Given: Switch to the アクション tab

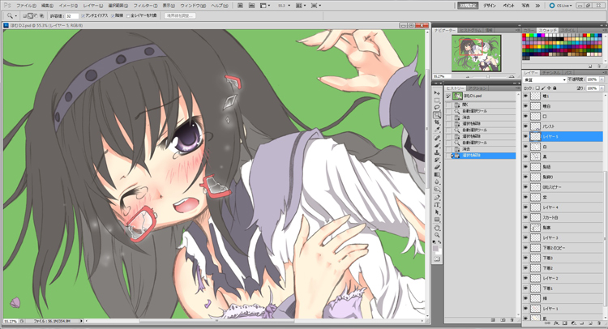Looking at the screenshot, I should coord(476,88).
